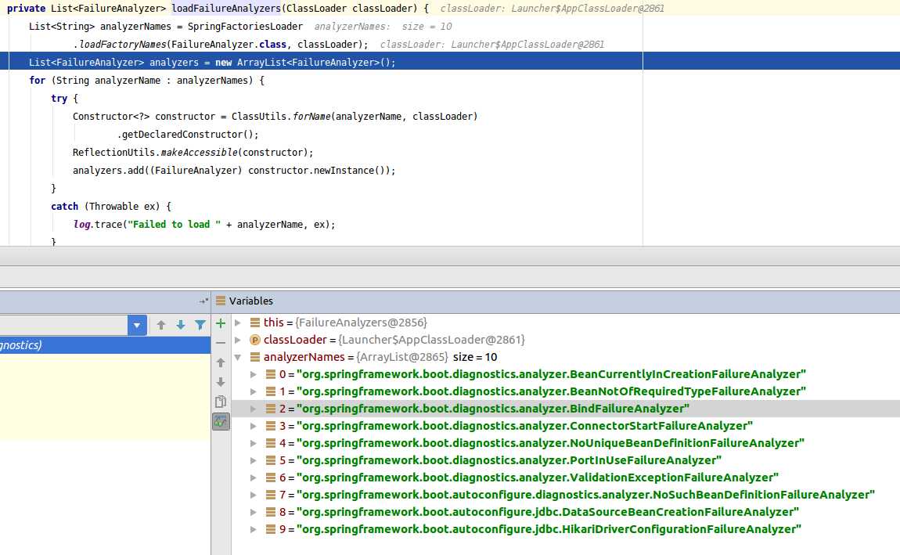
Task: Select analyzerNames ArrayList size = 10 row
Action: [x=565, y=357]
